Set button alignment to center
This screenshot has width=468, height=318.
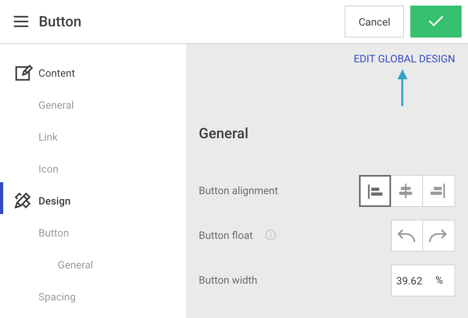[407, 191]
